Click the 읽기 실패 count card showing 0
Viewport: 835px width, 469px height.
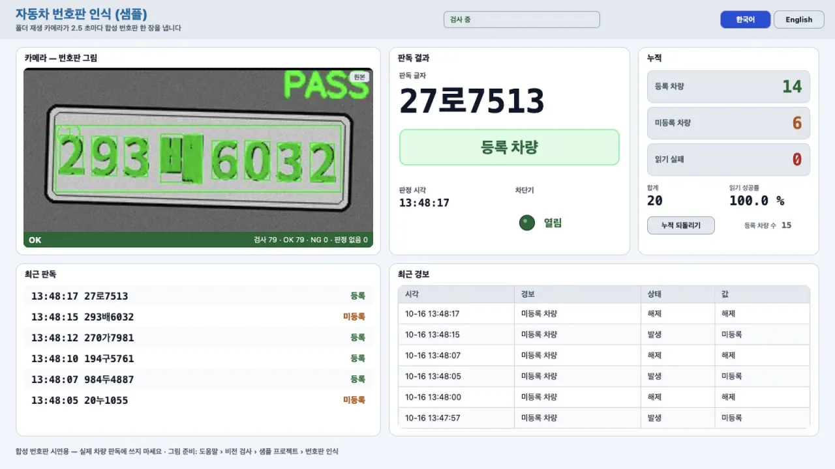[729, 160]
